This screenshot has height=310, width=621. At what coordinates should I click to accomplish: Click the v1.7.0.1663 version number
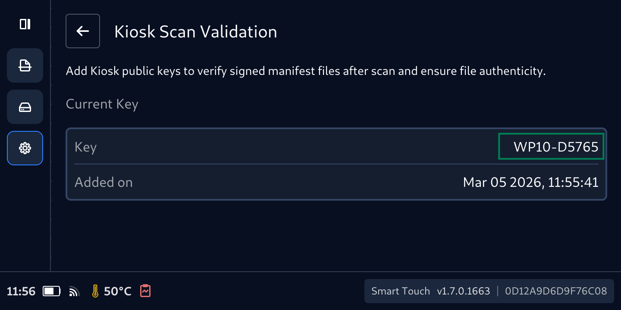[x=463, y=291]
